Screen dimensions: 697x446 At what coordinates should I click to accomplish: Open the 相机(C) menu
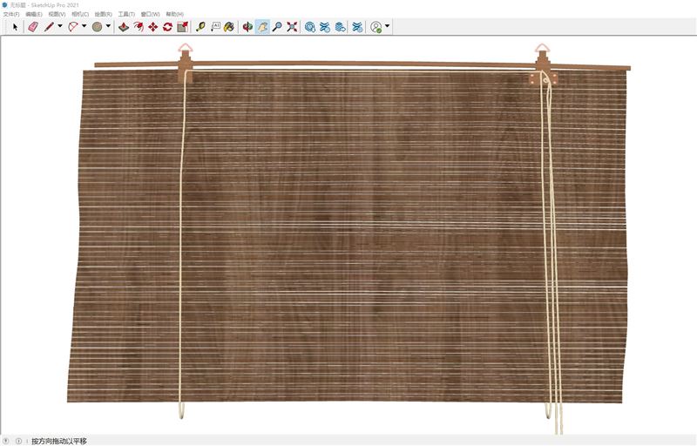pos(80,14)
